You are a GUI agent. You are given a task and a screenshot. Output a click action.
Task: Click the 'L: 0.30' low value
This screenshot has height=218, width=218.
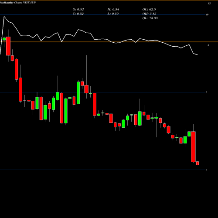(x=113, y=14)
